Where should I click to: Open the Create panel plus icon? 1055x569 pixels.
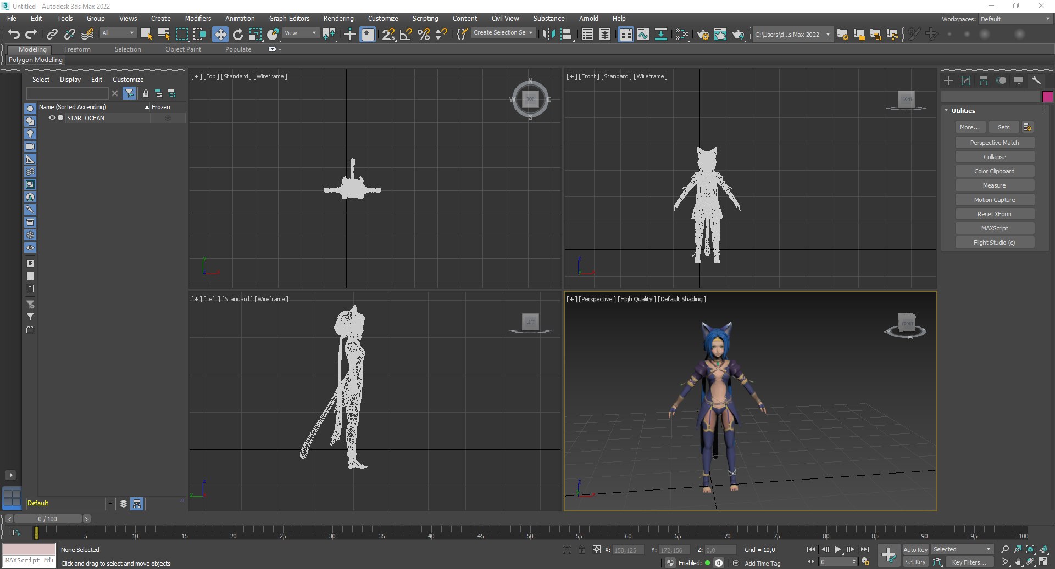point(948,81)
